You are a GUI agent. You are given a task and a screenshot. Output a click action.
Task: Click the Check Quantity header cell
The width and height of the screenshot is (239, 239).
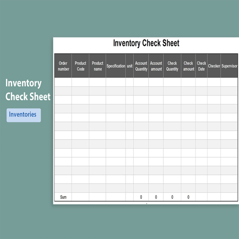tap(172, 66)
